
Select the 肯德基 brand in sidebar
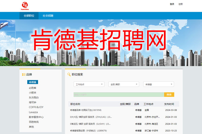click(33, 82)
